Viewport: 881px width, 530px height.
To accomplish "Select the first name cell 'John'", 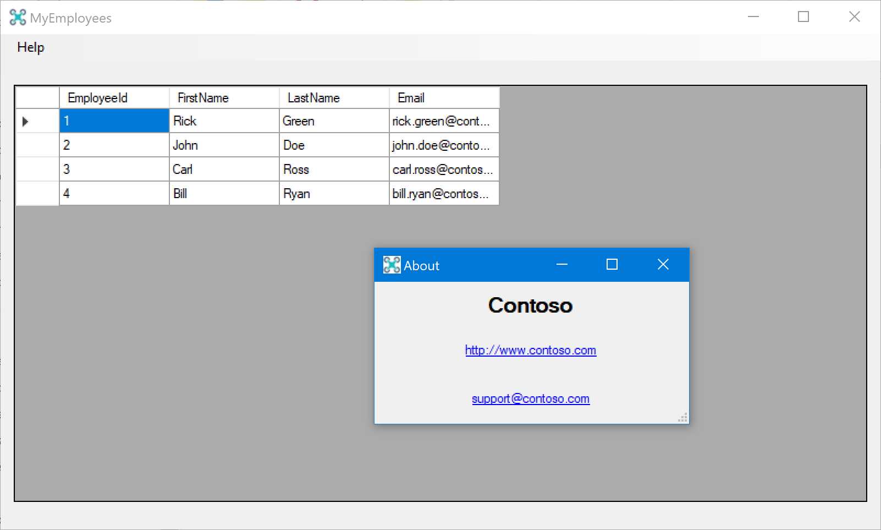I will [224, 145].
